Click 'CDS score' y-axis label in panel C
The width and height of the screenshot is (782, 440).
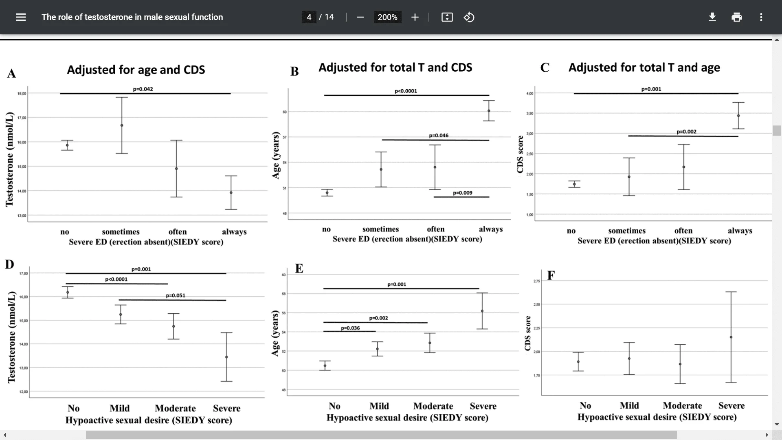click(x=520, y=154)
